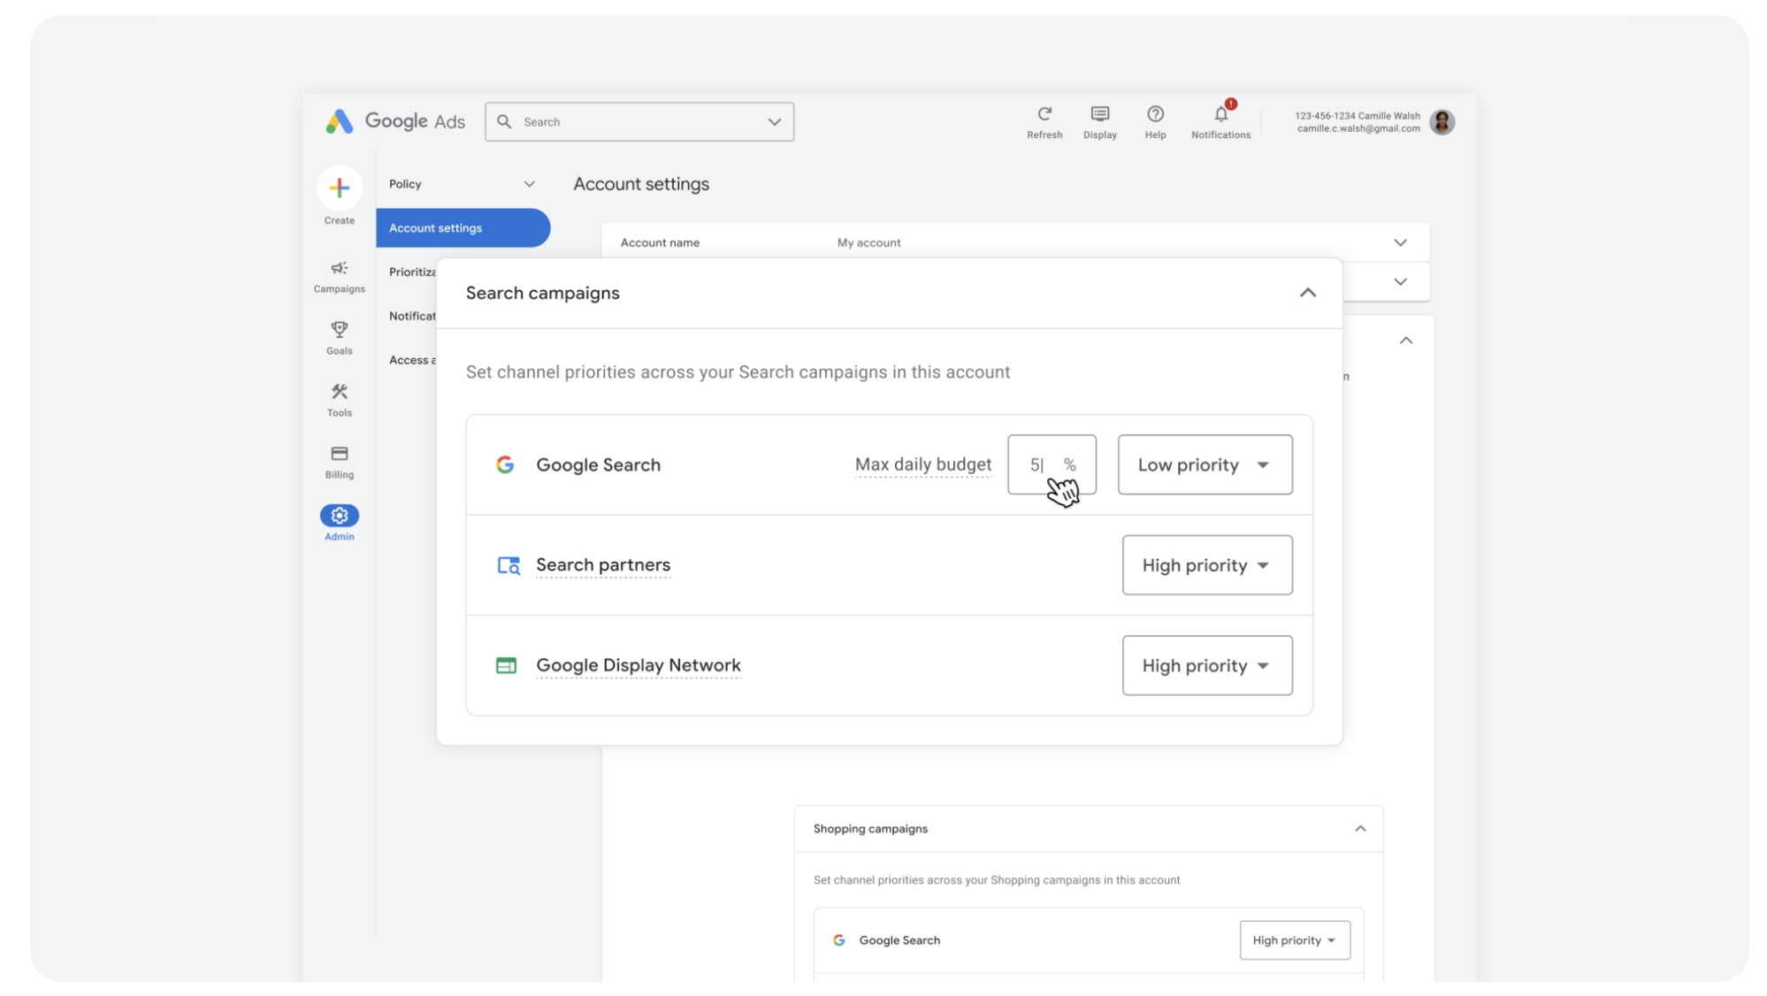Open Tools in the sidebar
The width and height of the screenshot is (1767, 996).
click(339, 400)
